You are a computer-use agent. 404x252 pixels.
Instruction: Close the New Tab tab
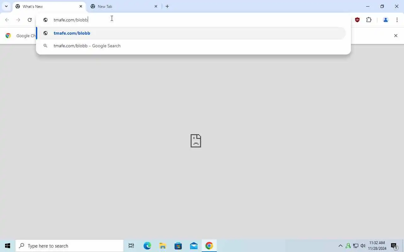[x=156, y=6]
